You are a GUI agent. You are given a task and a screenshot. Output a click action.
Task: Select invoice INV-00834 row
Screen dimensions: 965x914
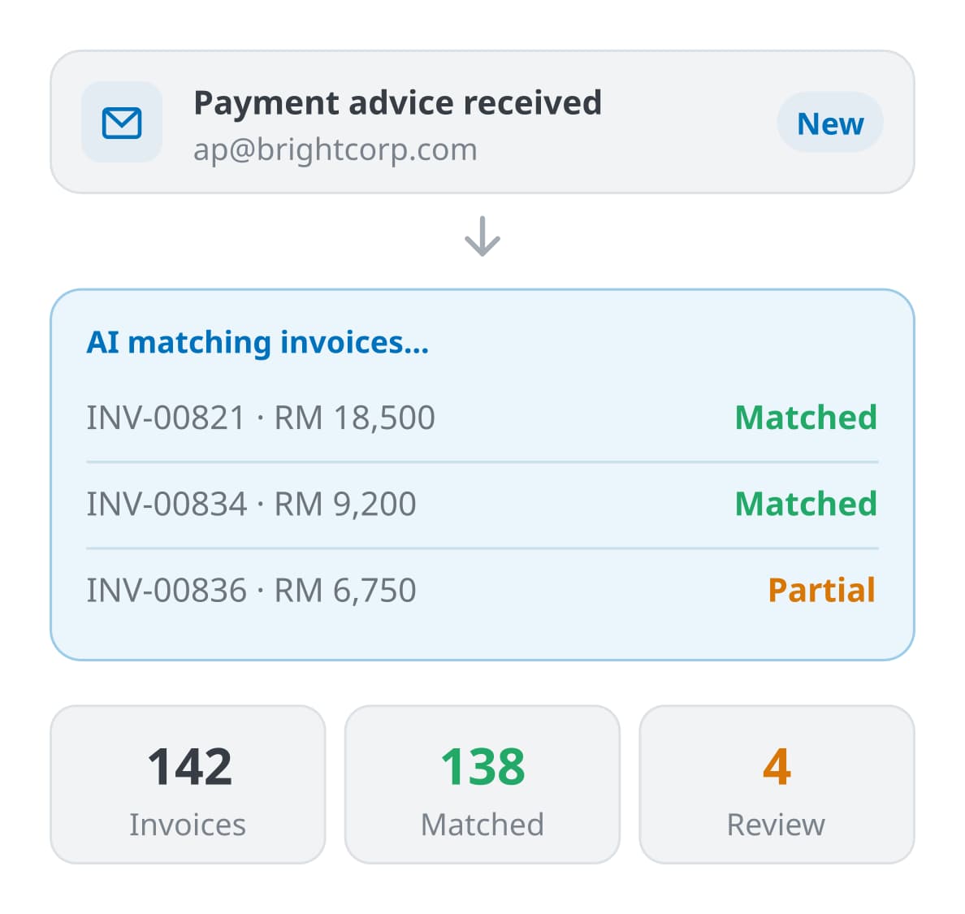482,504
